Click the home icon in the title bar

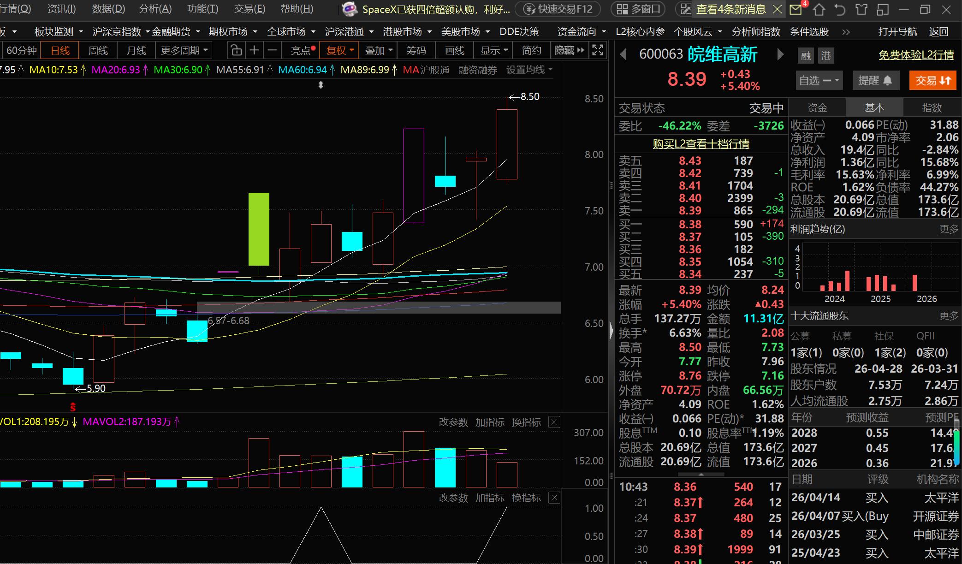click(x=819, y=9)
